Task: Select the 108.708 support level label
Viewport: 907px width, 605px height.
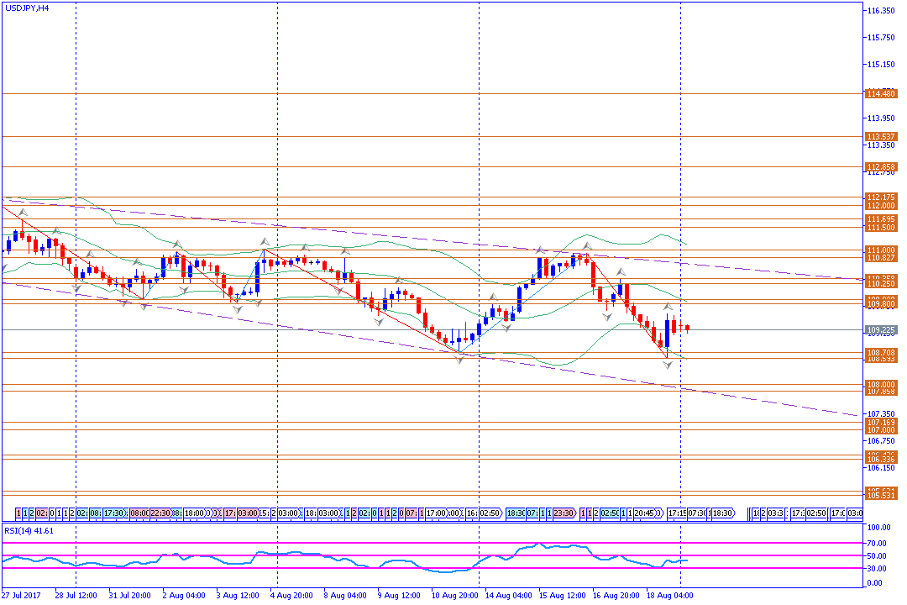Action: (881, 352)
